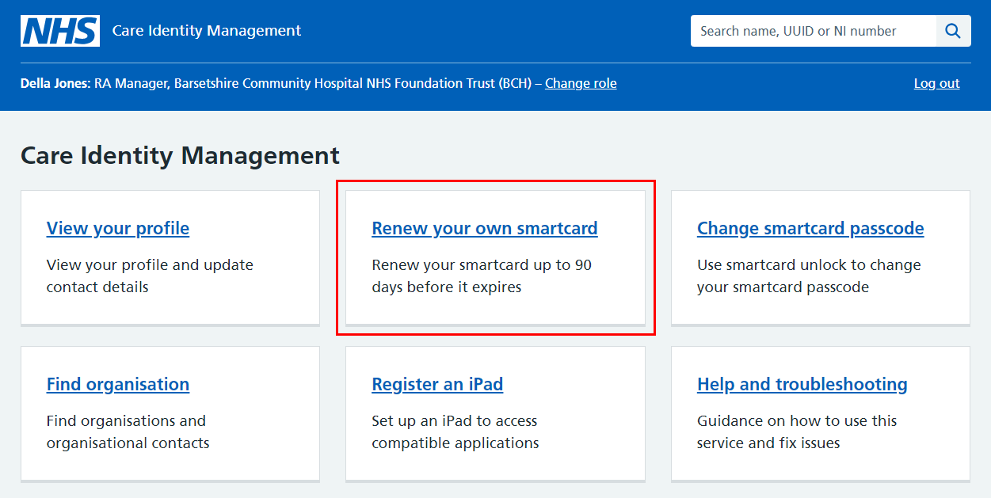Click the 'Guidance on how to use this service' description

click(x=797, y=431)
